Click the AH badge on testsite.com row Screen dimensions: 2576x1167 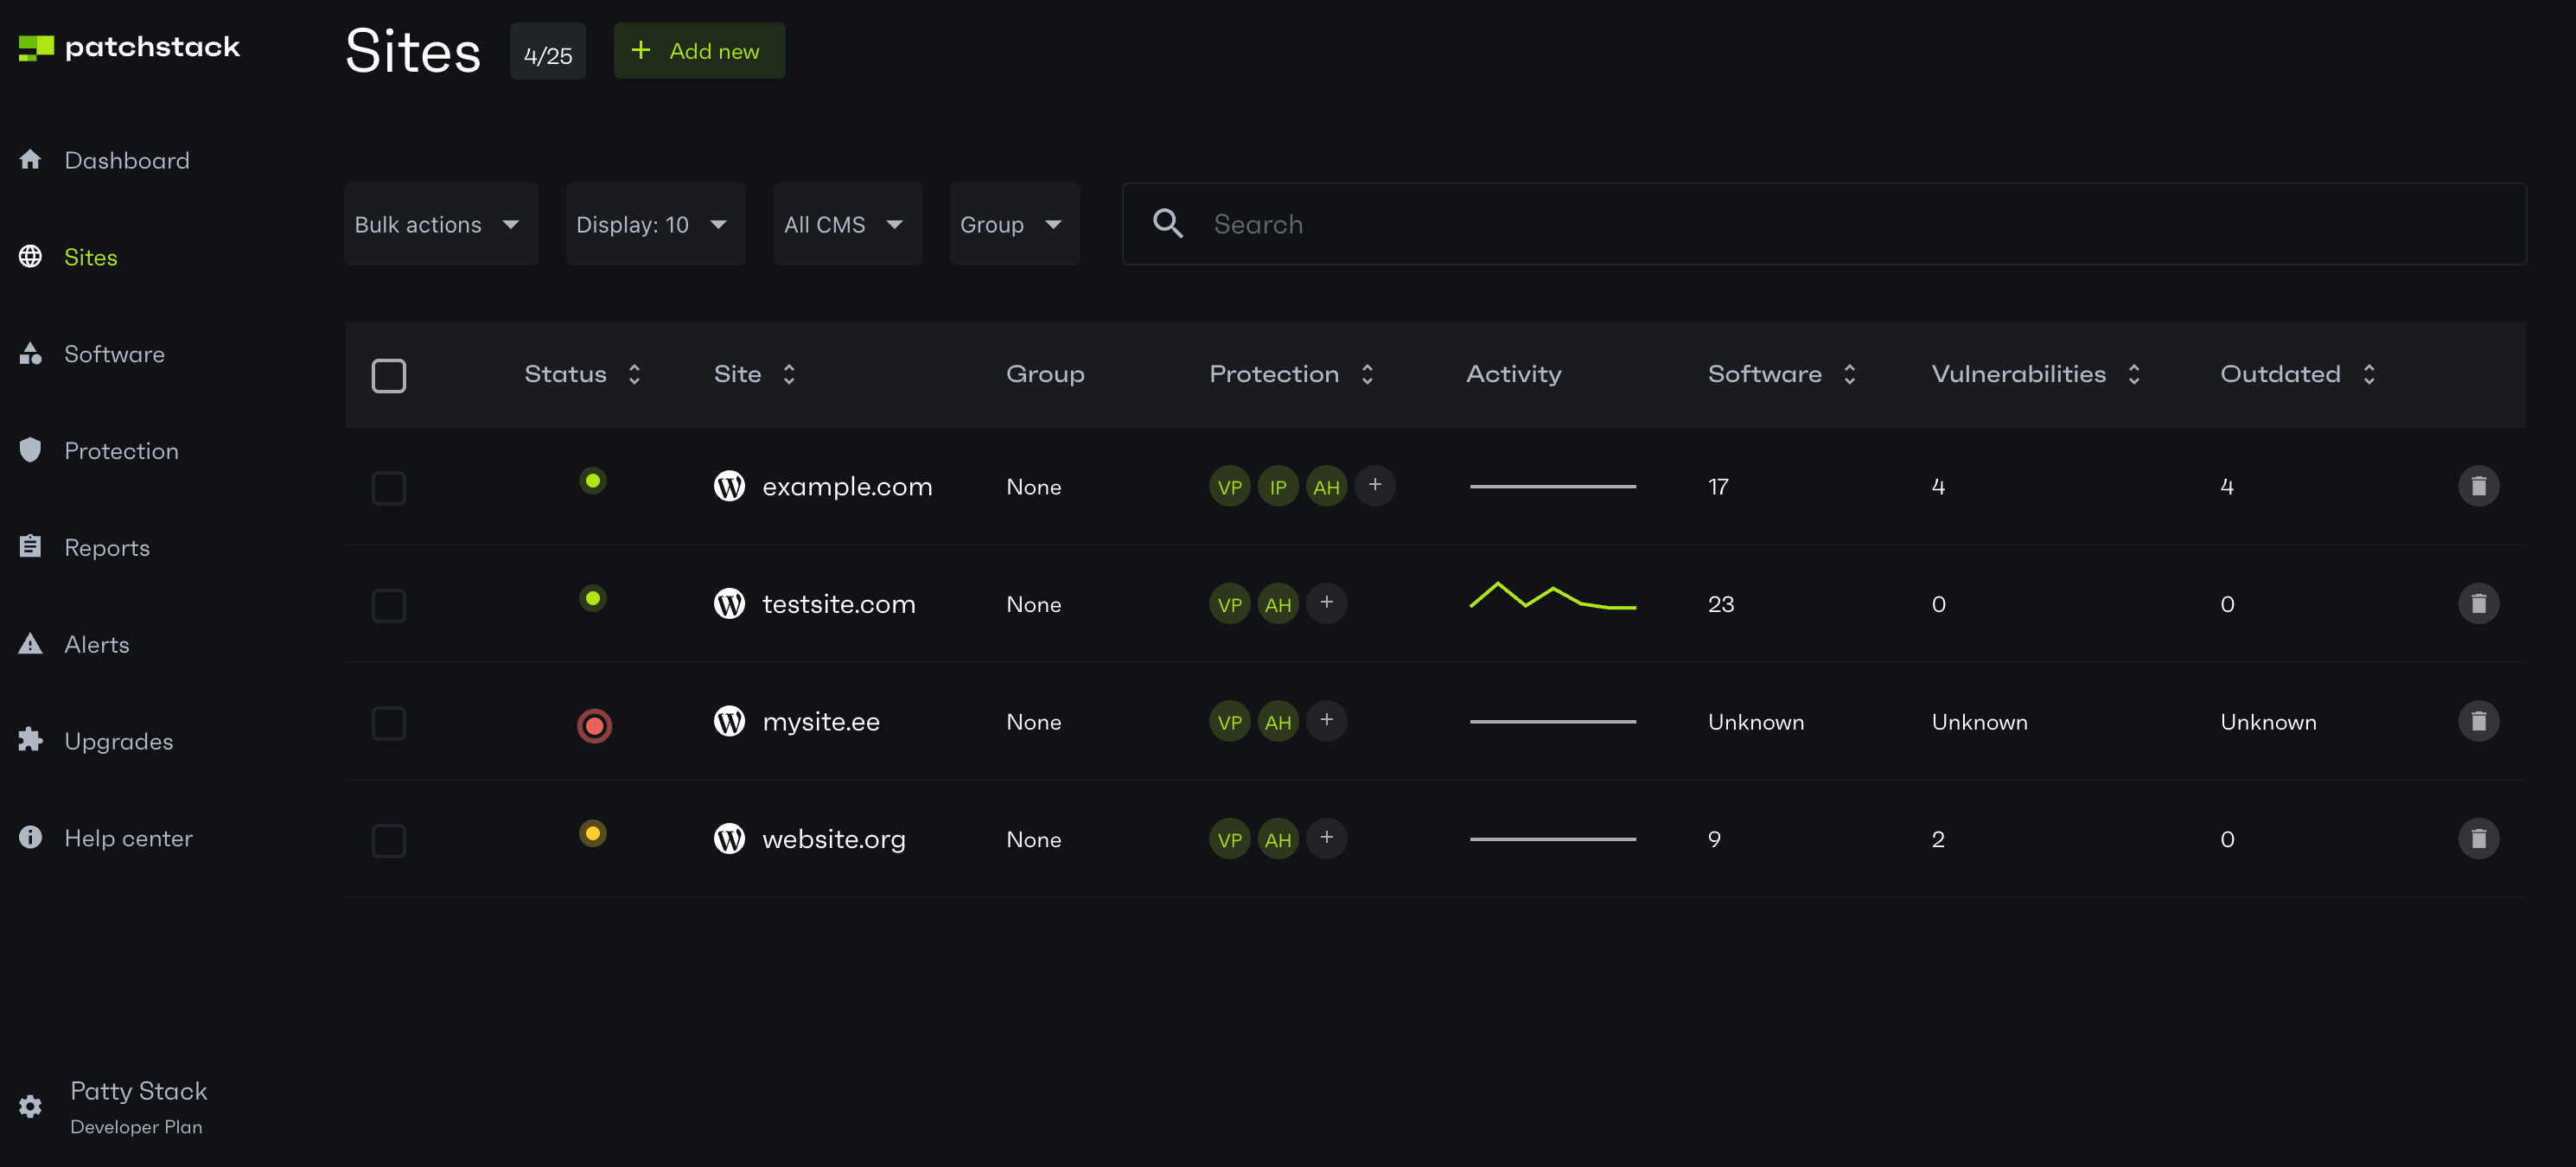1277,604
